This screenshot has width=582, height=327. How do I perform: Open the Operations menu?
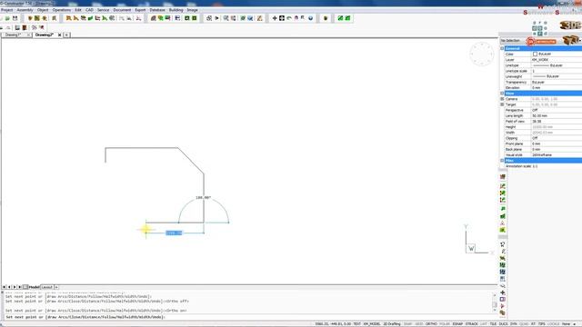(62, 10)
